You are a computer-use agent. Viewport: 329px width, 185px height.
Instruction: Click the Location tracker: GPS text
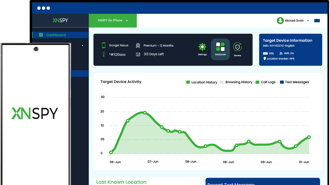point(280,59)
